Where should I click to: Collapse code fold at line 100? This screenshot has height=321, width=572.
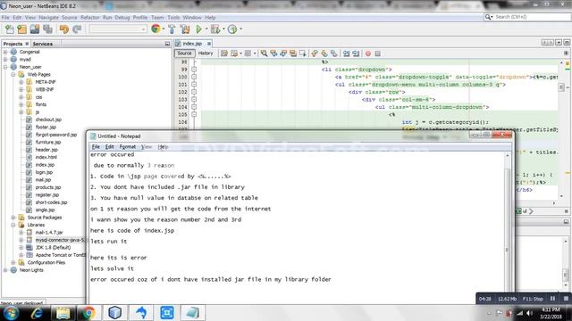click(x=194, y=77)
